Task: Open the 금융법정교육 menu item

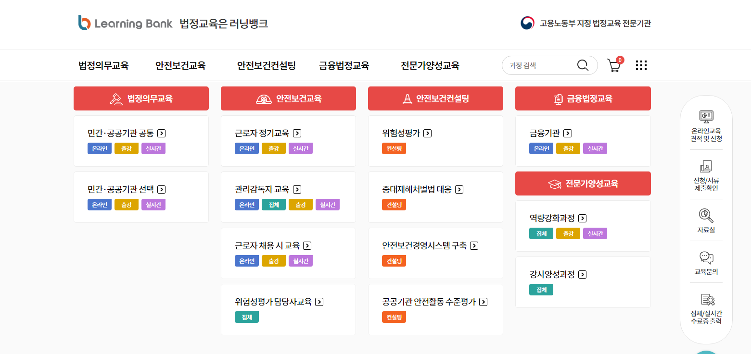Action: 343,65
